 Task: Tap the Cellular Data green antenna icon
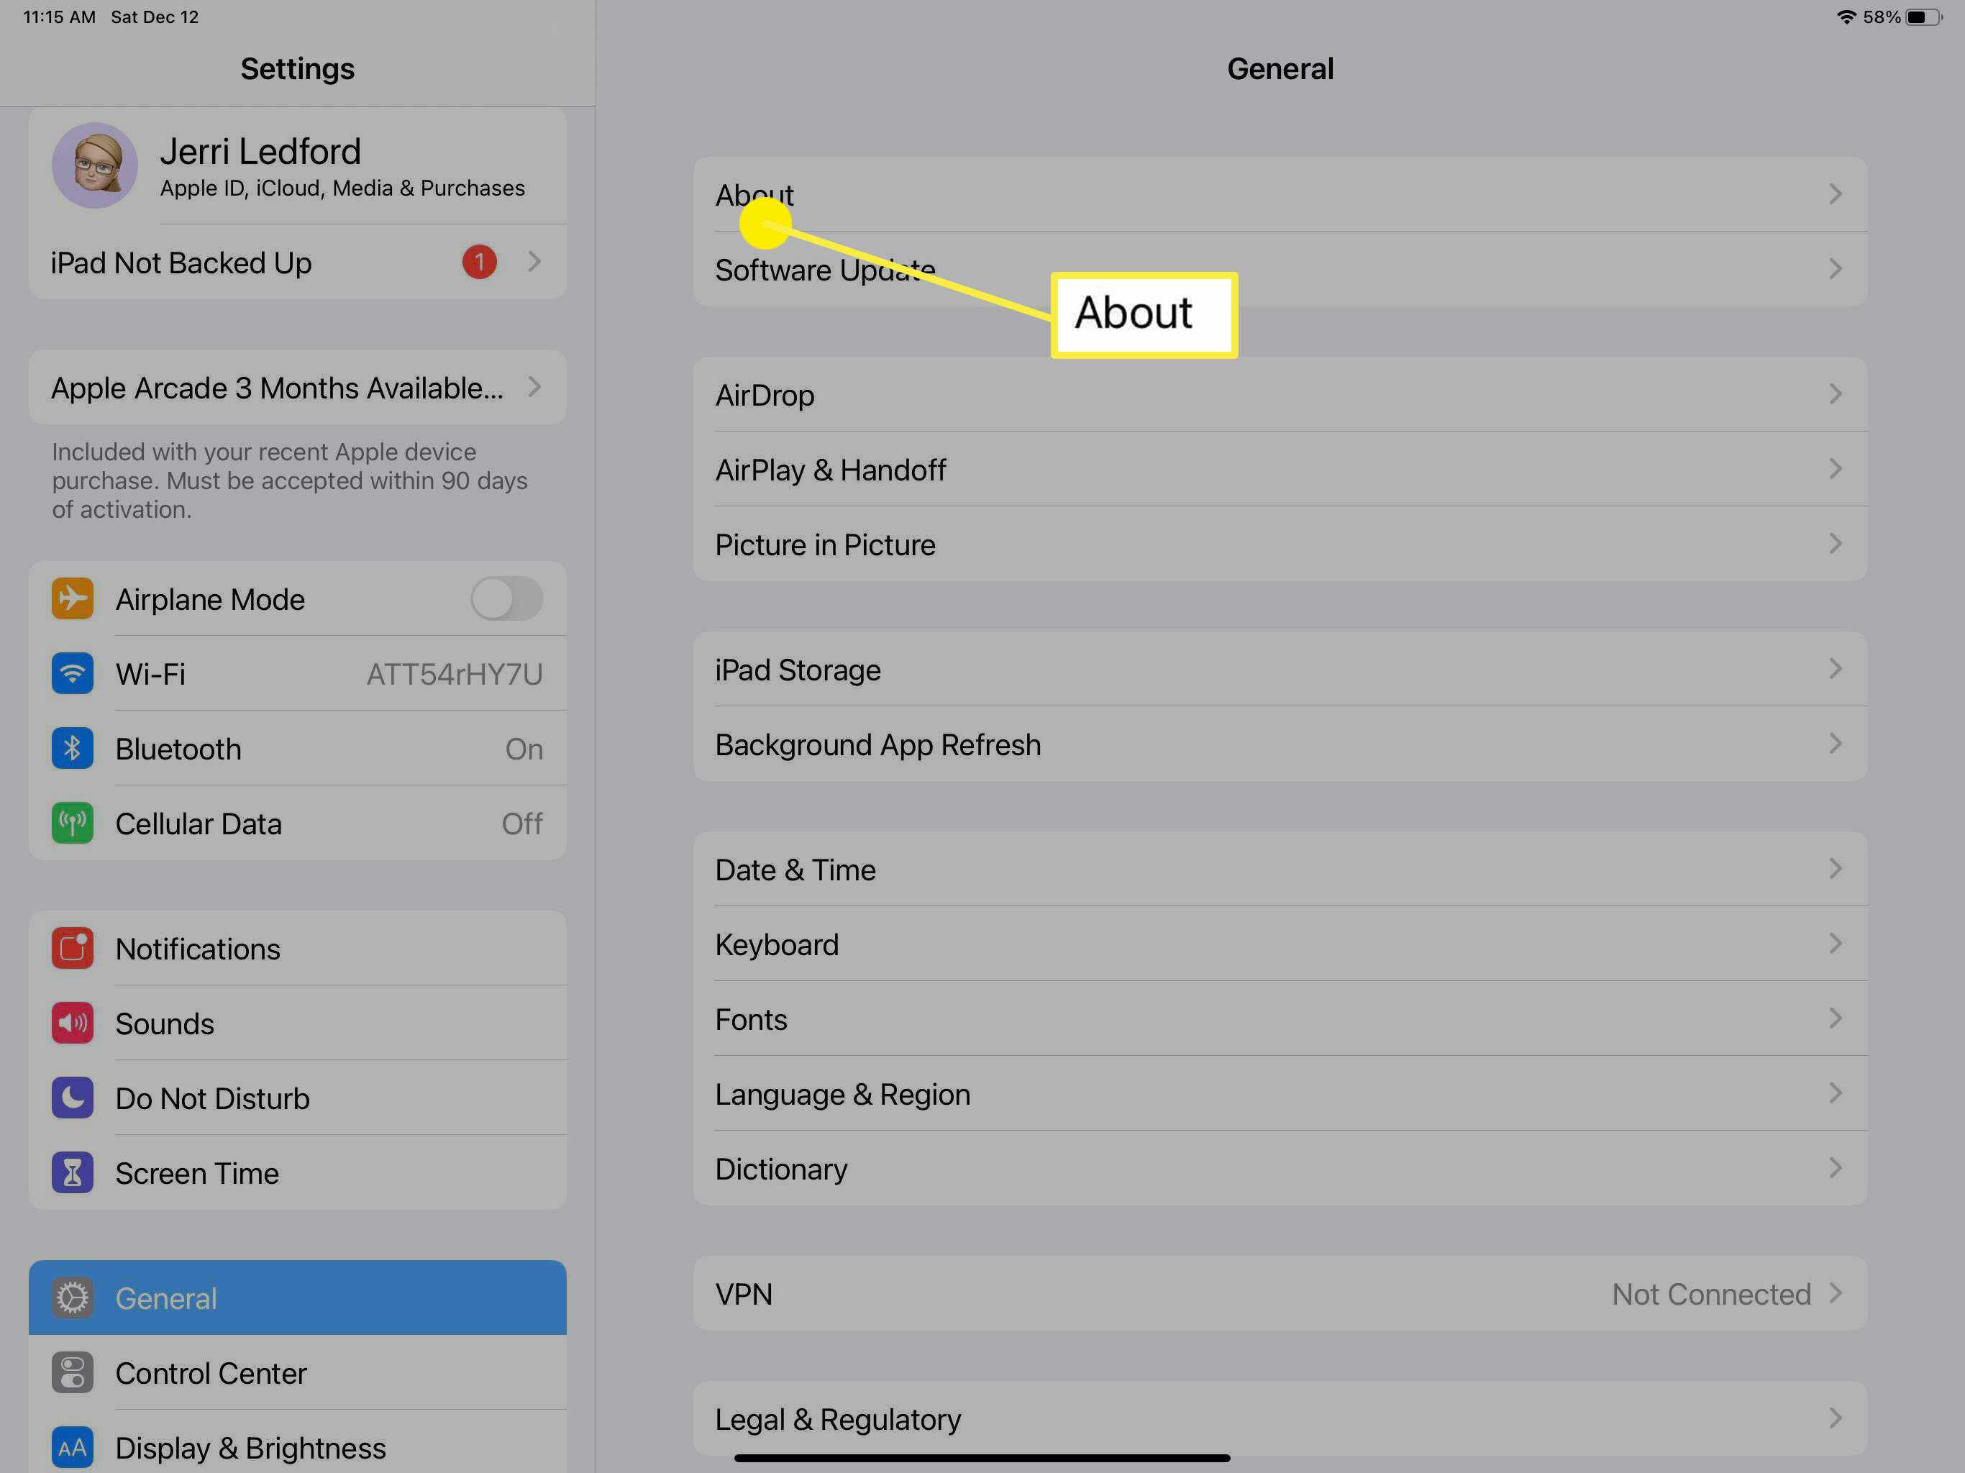pyautogui.click(x=72, y=823)
